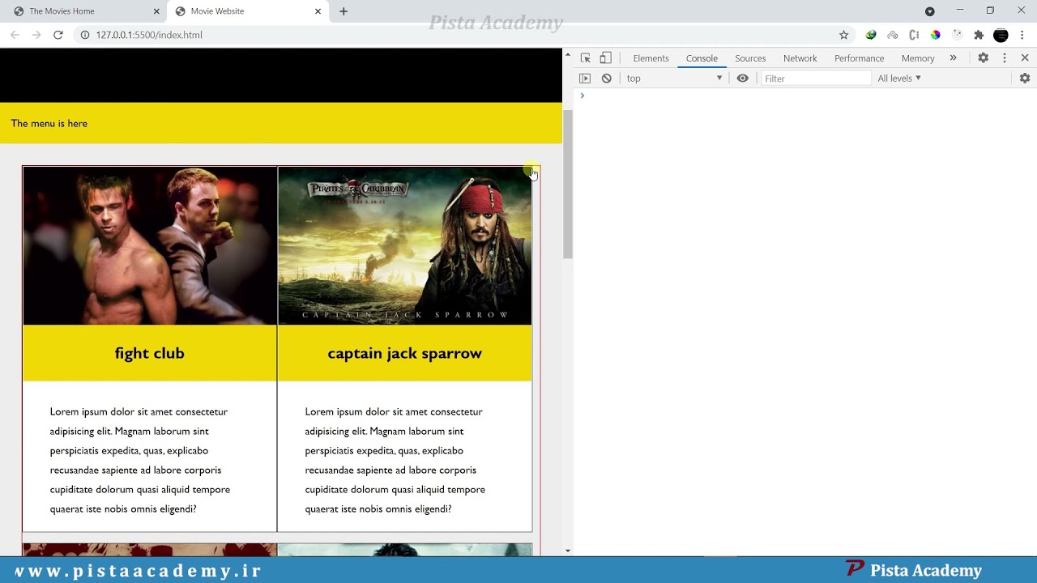View site information for 127.0.0.1
1037x583 pixels.
(85, 35)
